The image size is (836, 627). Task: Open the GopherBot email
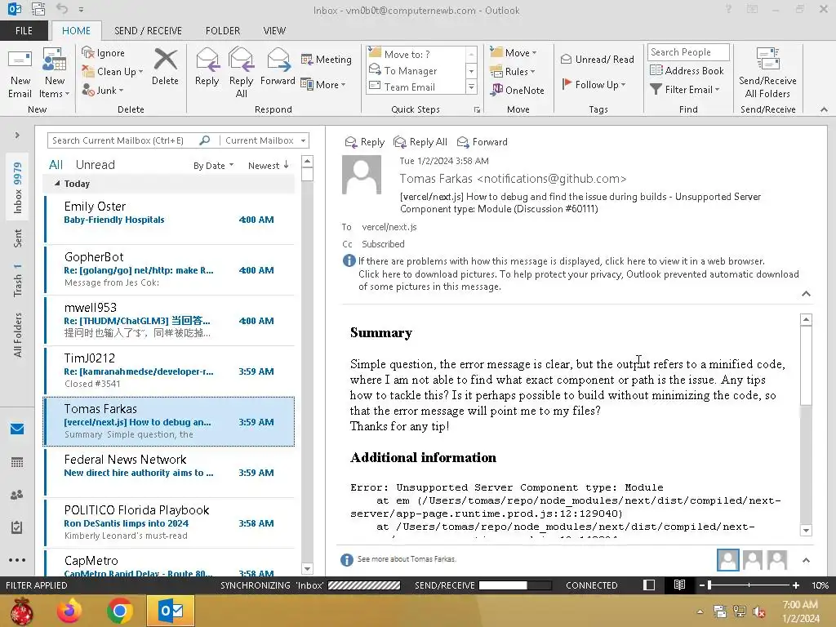point(169,269)
